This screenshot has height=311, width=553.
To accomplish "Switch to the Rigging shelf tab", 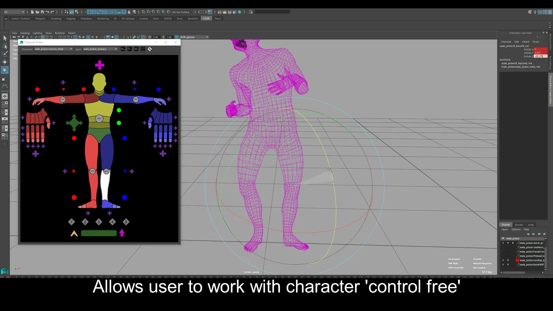I will 71,18.
